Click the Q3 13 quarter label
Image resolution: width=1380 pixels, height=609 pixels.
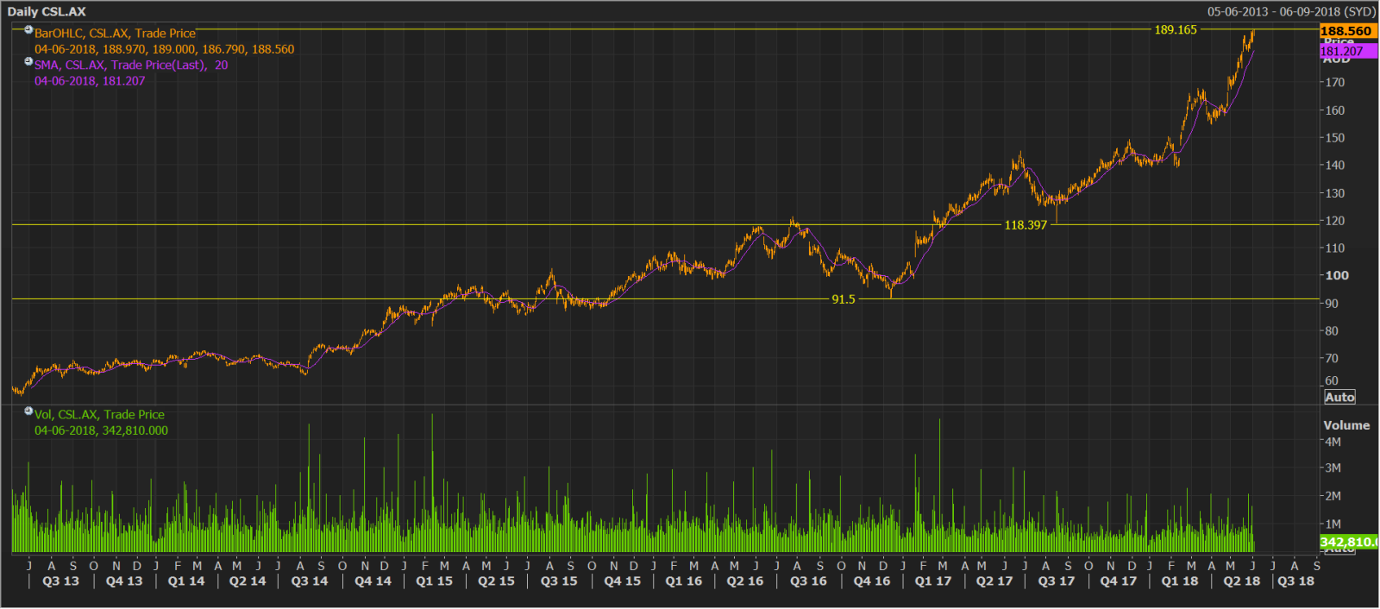(x=60, y=581)
